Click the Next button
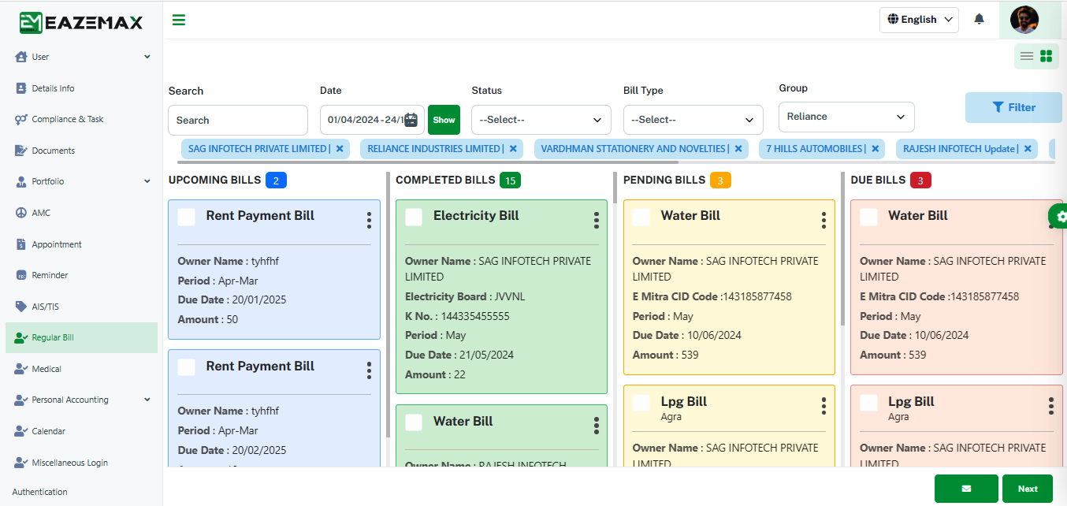Image resolution: width=1067 pixels, height=506 pixels. click(1028, 489)
